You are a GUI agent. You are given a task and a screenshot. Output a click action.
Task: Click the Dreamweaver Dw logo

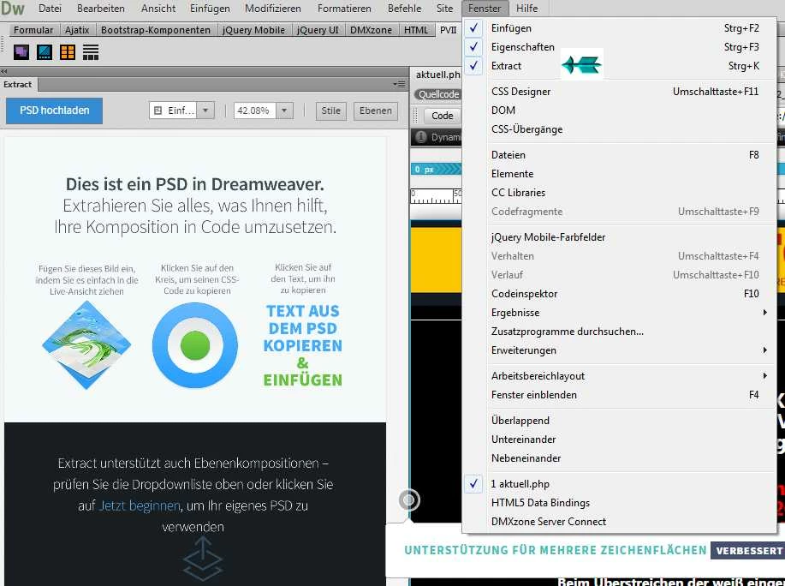pyautogui.click(x=13, y=9)
